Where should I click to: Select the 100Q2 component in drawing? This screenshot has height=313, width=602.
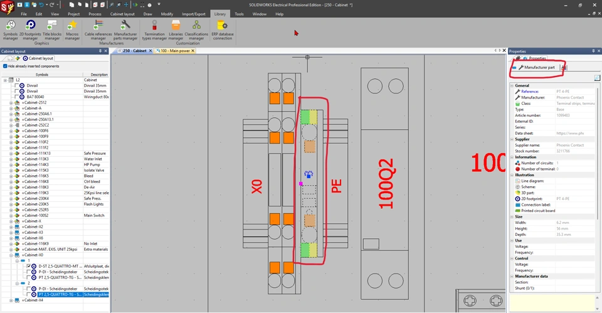pyautogui.click(x=385, y=184)
